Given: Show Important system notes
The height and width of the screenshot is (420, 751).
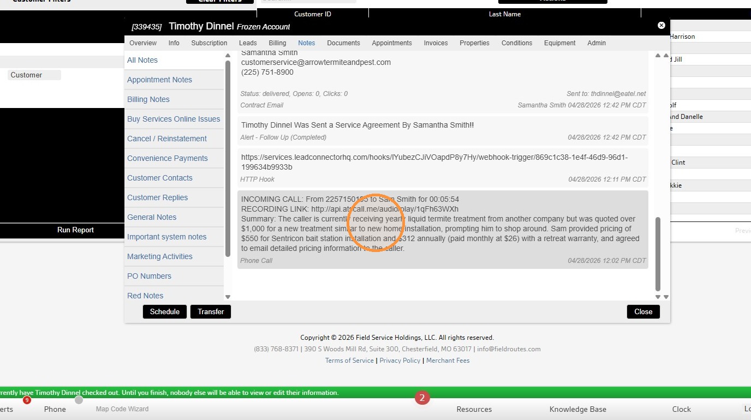Looking at the screenshot, I should (167, 237).
